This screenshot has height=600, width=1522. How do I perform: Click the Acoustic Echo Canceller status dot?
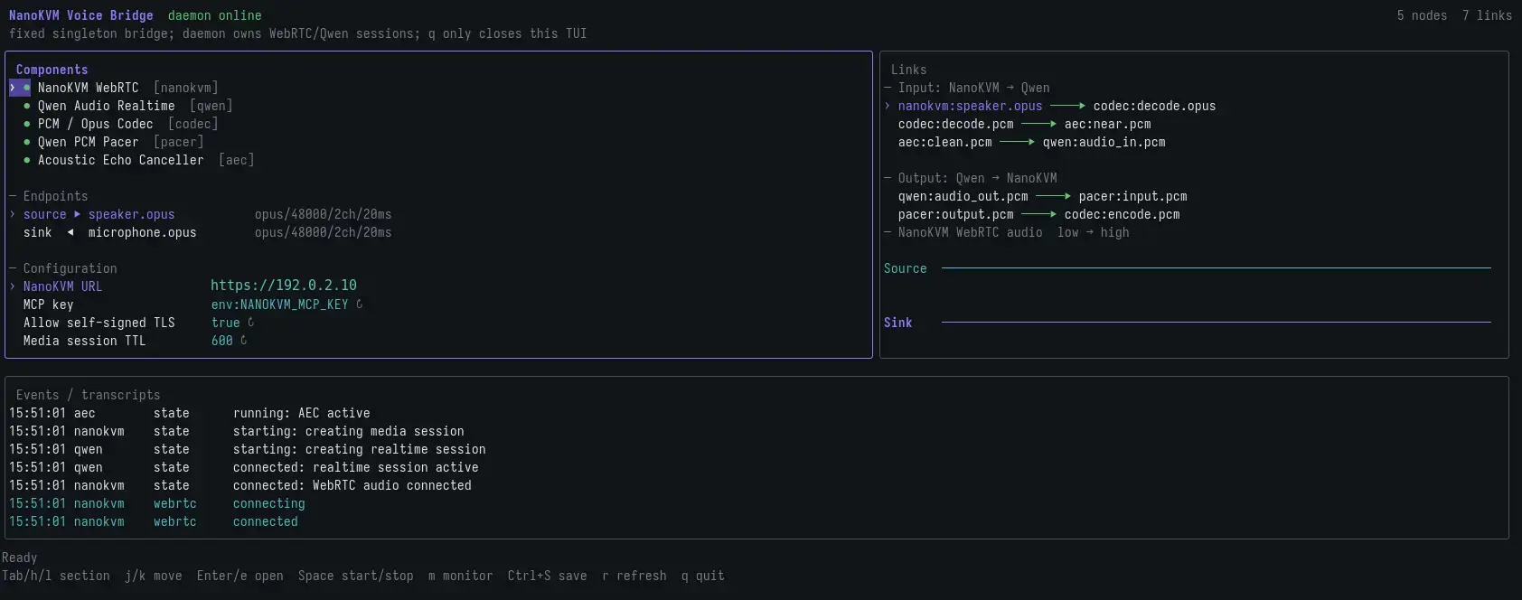click(27, 160)
